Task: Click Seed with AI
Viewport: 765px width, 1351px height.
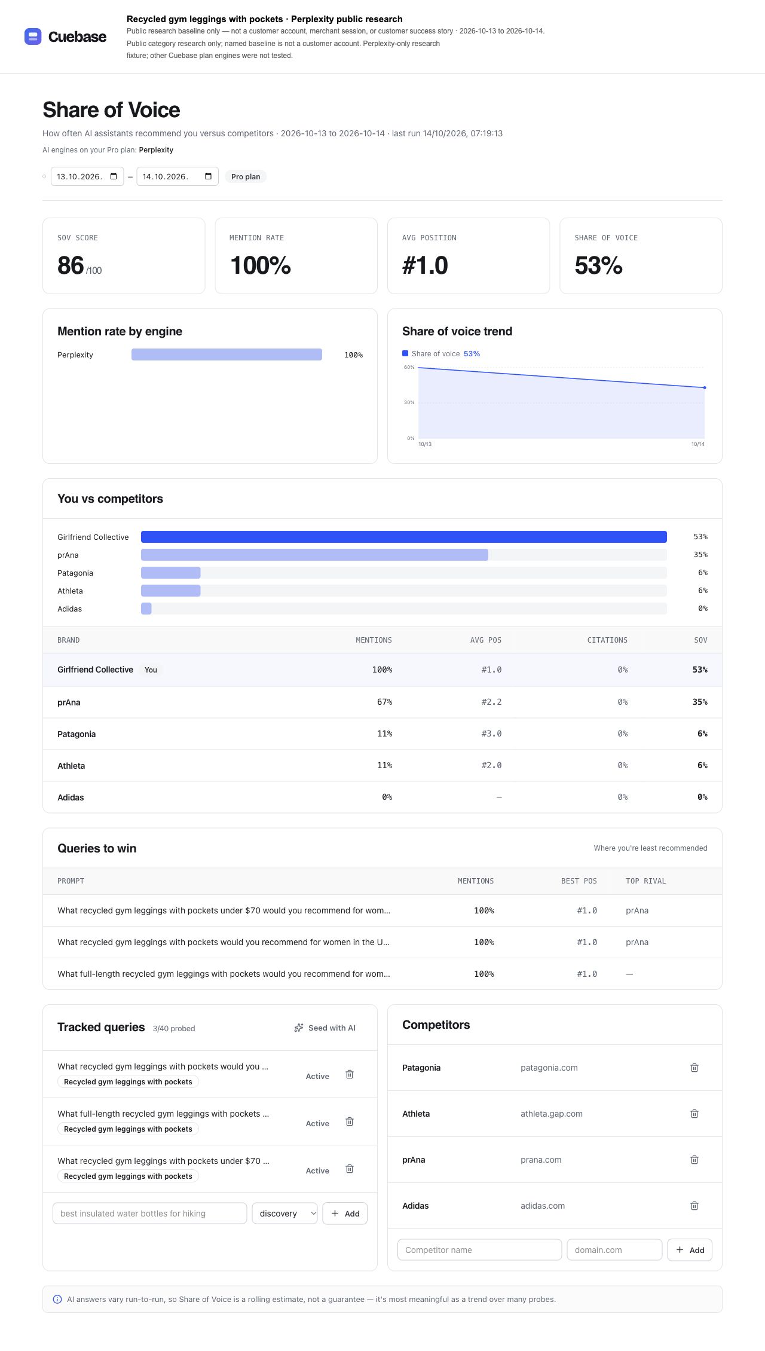Action: 325,1028
